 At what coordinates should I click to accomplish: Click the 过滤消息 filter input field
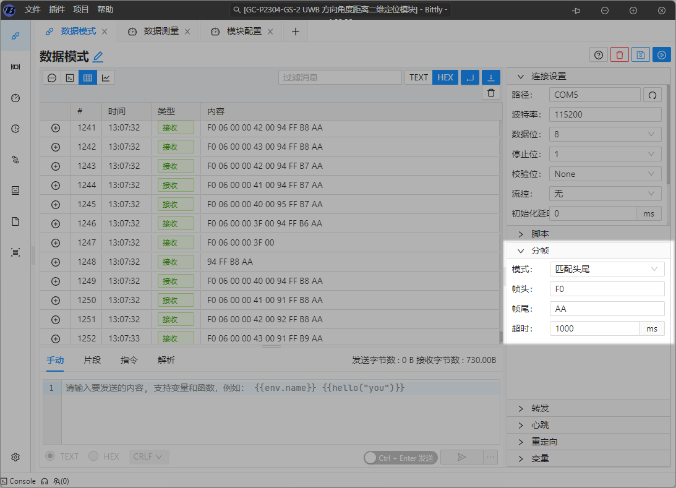[x=340, y=77]
